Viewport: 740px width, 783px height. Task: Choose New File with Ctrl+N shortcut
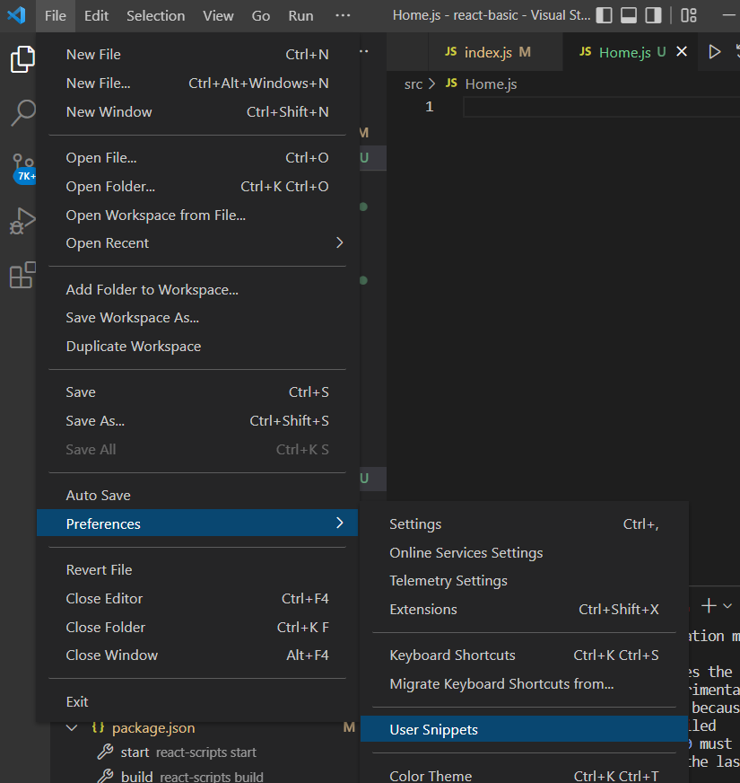pyautogui.click(x=197, y=55)
